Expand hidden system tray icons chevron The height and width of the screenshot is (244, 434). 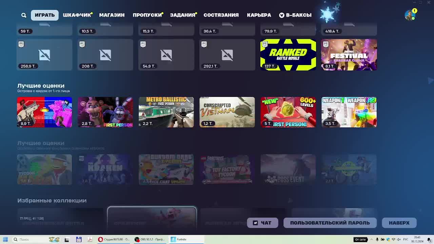point(372,239)
